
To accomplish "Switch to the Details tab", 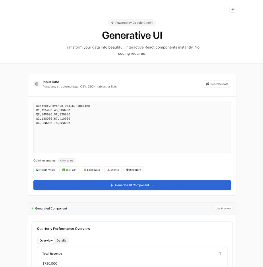I will point(61,241).
